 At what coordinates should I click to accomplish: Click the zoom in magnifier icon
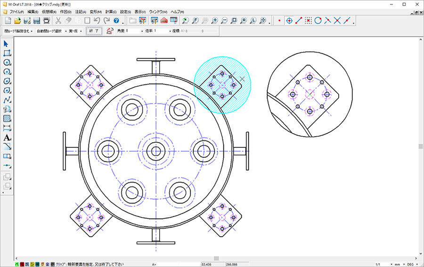click(x=215, y=21)
